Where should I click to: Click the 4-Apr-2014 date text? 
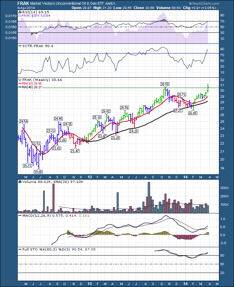click(26, 8)
